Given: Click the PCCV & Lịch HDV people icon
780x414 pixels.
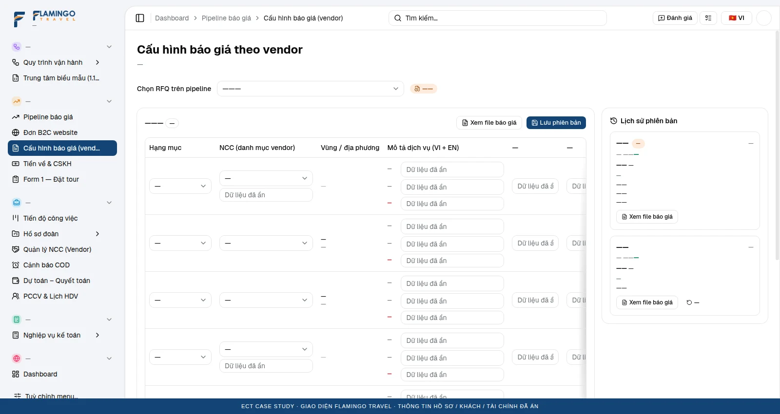Looking at the screenshot, I should [16, 296].
